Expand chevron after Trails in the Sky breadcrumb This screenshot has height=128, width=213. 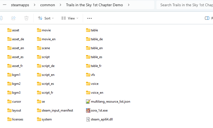pyautogui.click(x=129, y=5)
